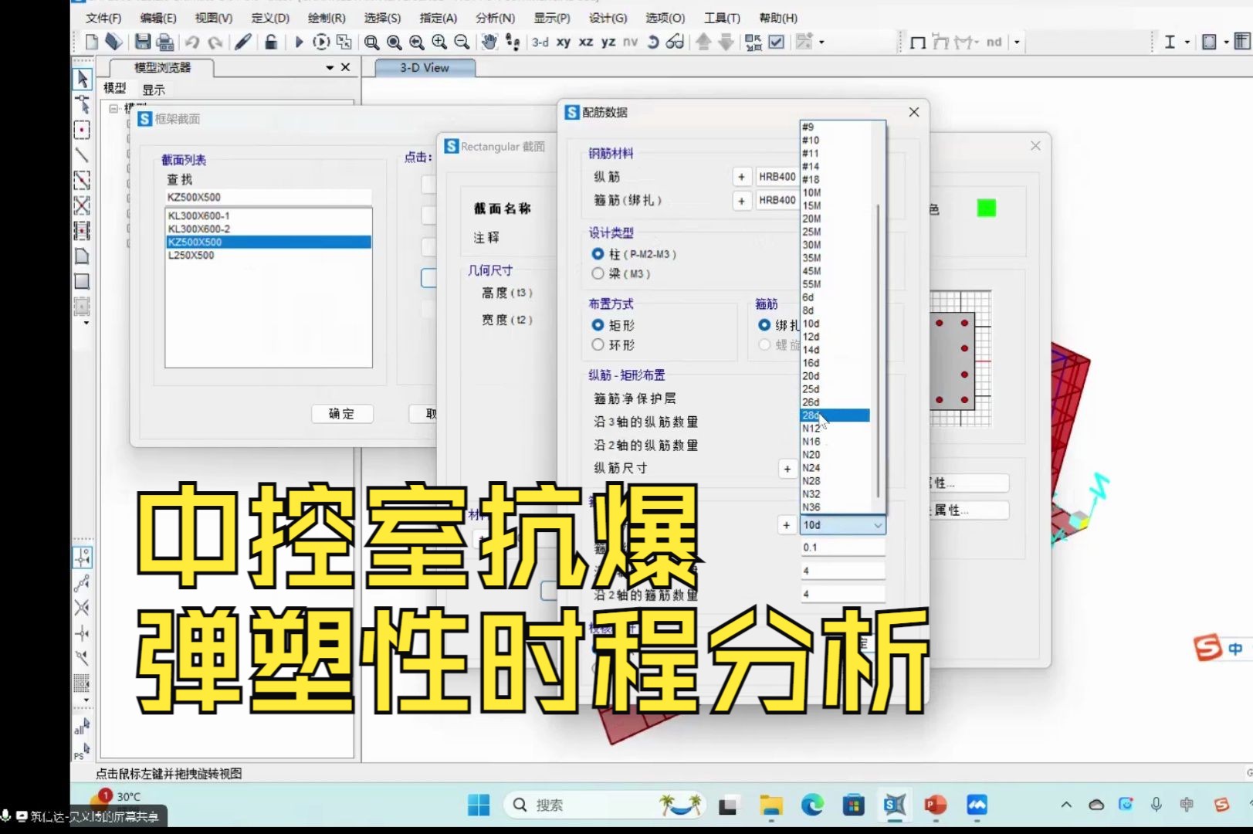
Task: Click the glasses perspective toggle icon
Action: point(675,42)
